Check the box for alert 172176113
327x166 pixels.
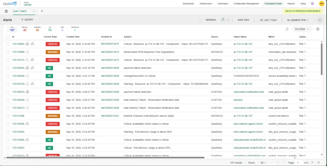8,60
